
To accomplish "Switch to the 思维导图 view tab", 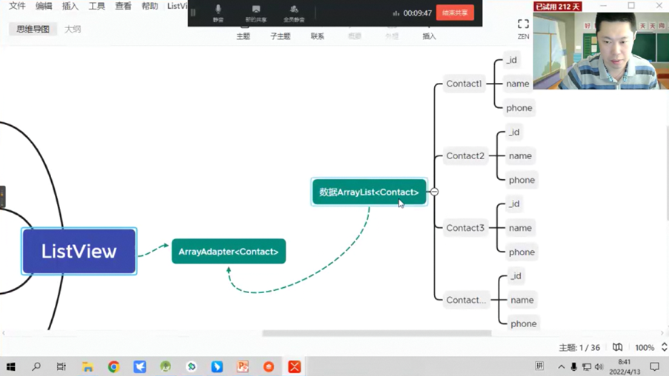I will (x=33, y=29).
